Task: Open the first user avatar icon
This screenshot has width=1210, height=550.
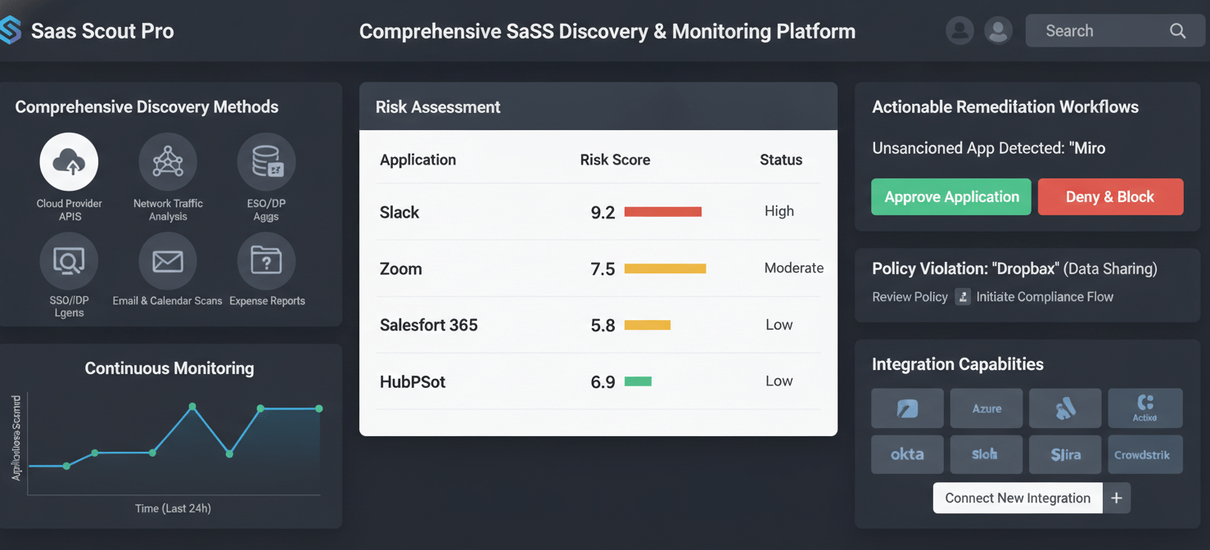Action: 959,31
